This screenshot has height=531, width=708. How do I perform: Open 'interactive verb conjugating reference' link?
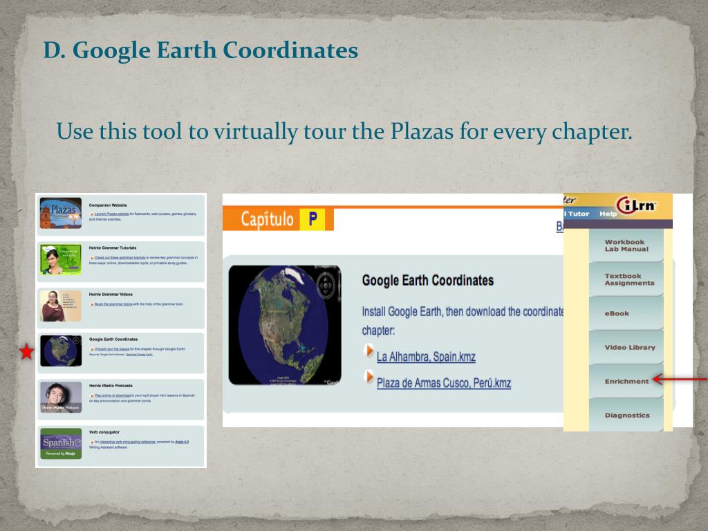point(127,442)
